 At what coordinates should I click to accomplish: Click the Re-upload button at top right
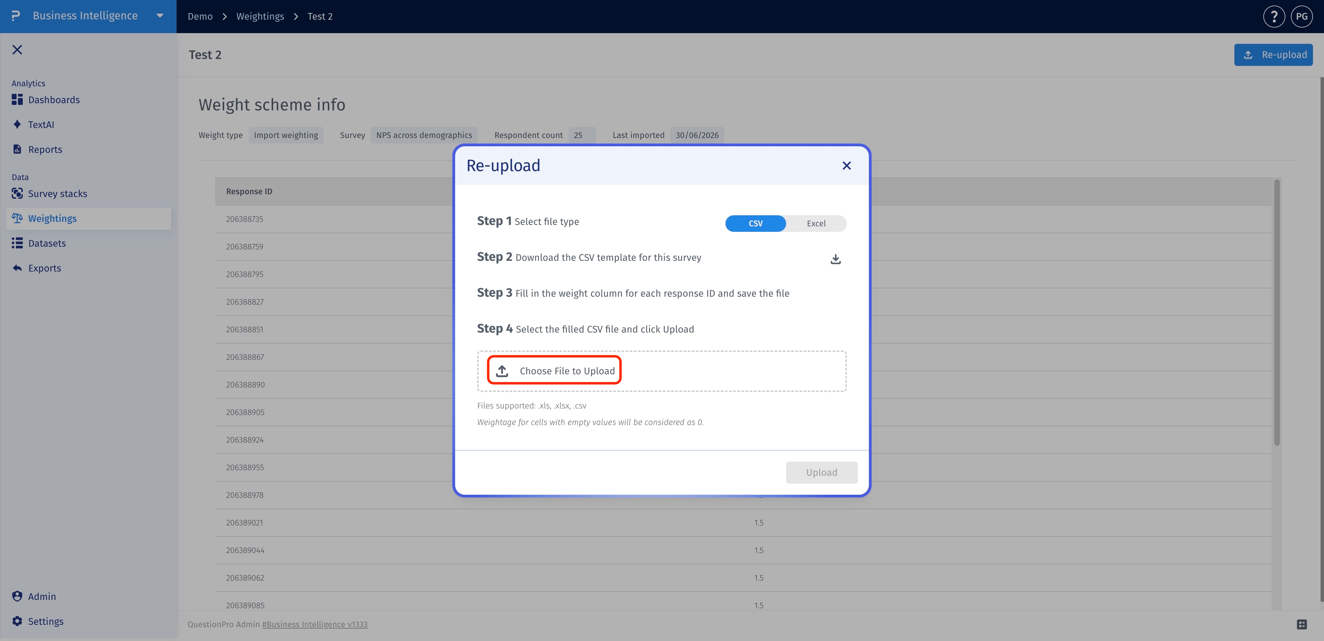[x=1273, y=55]
